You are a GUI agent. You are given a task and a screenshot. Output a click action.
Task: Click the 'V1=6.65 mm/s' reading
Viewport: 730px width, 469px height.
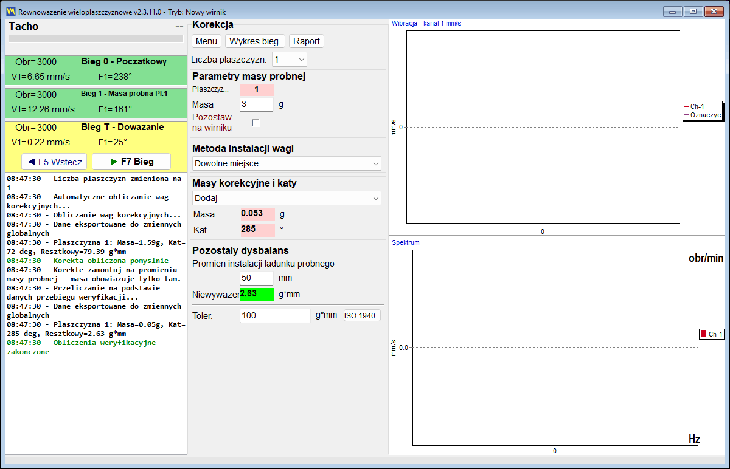point(41,77)
